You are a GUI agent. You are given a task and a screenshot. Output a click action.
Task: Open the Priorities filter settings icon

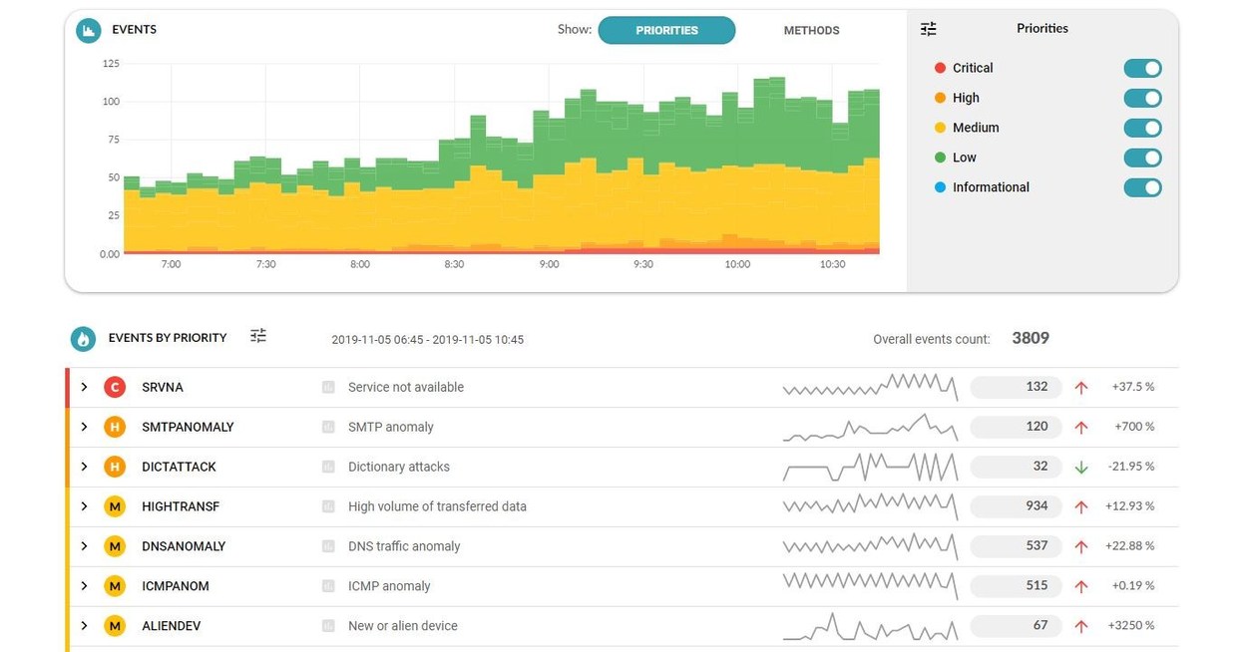click(928, 28)
